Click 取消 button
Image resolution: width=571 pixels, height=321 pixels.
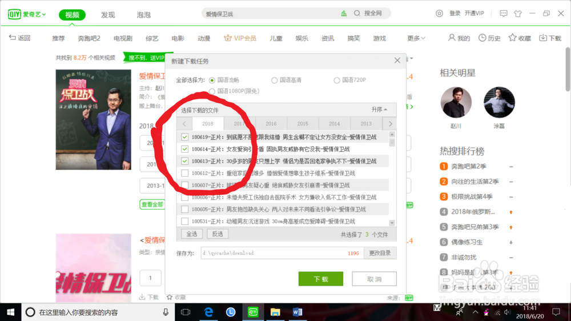(374, 279)
